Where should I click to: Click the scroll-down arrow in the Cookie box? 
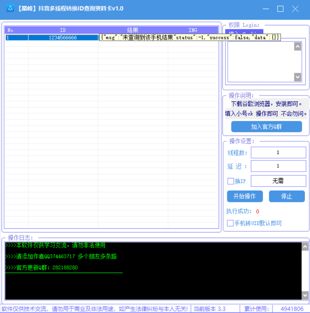[x=297, y=77]
